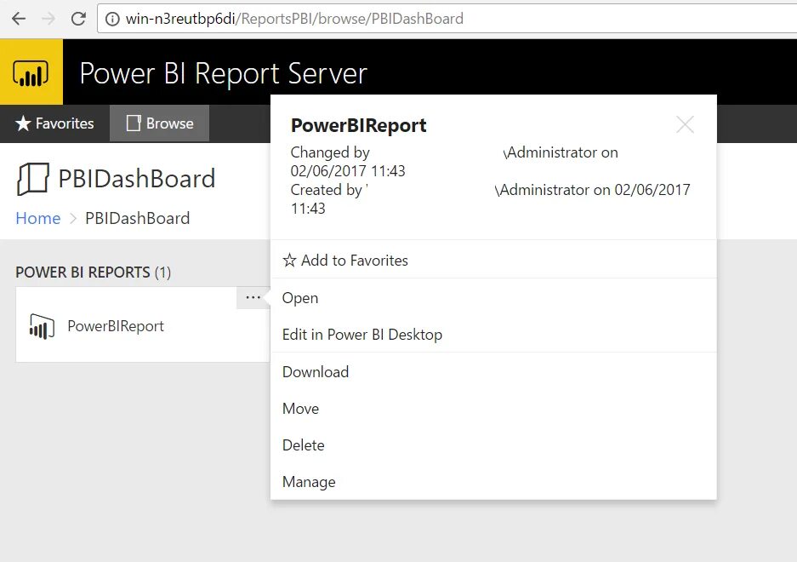Select Open from the context menu
Image resolution: width=797 pixels, height=562 pixels.
point(493,298)
